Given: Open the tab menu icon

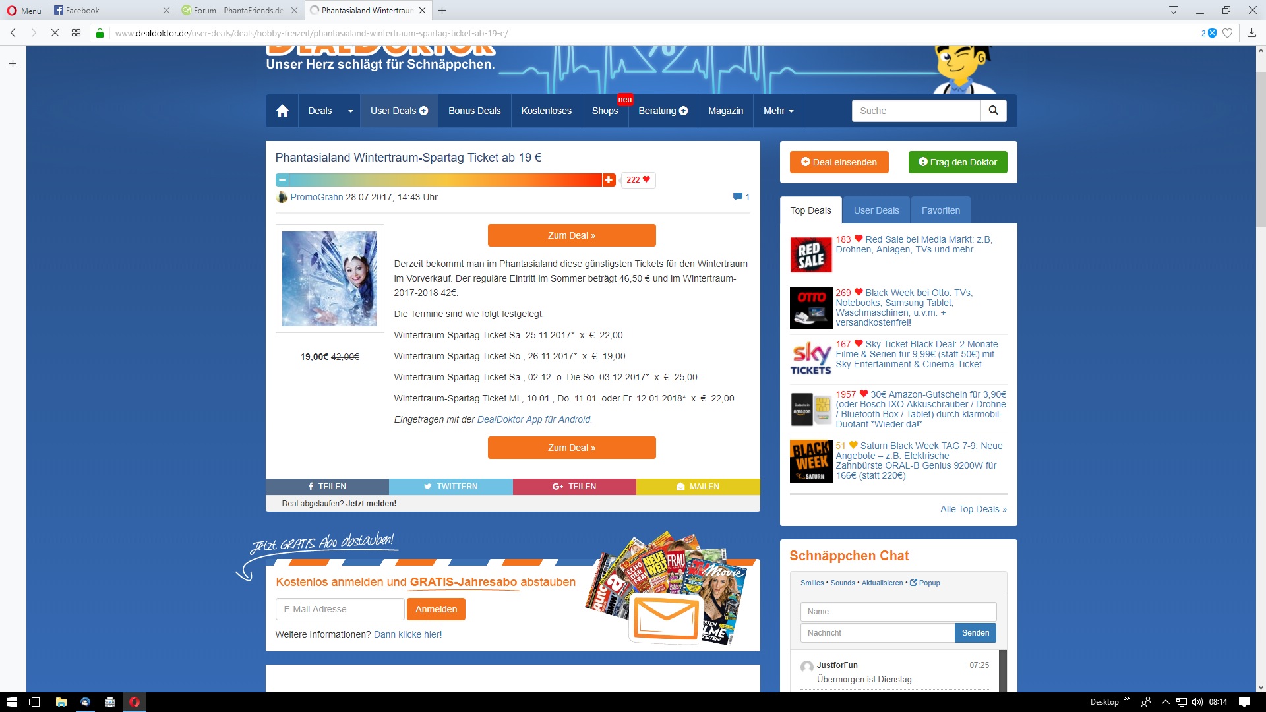Looking at the screenshot, I should [x=1174, y=10].
